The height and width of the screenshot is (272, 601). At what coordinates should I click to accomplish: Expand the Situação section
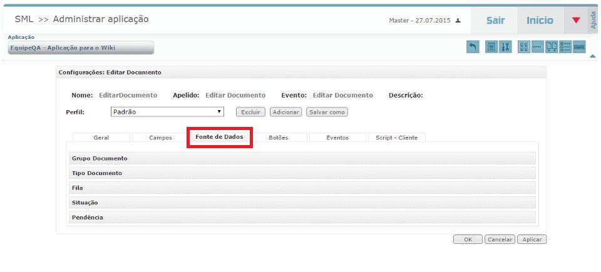[302, 203]
